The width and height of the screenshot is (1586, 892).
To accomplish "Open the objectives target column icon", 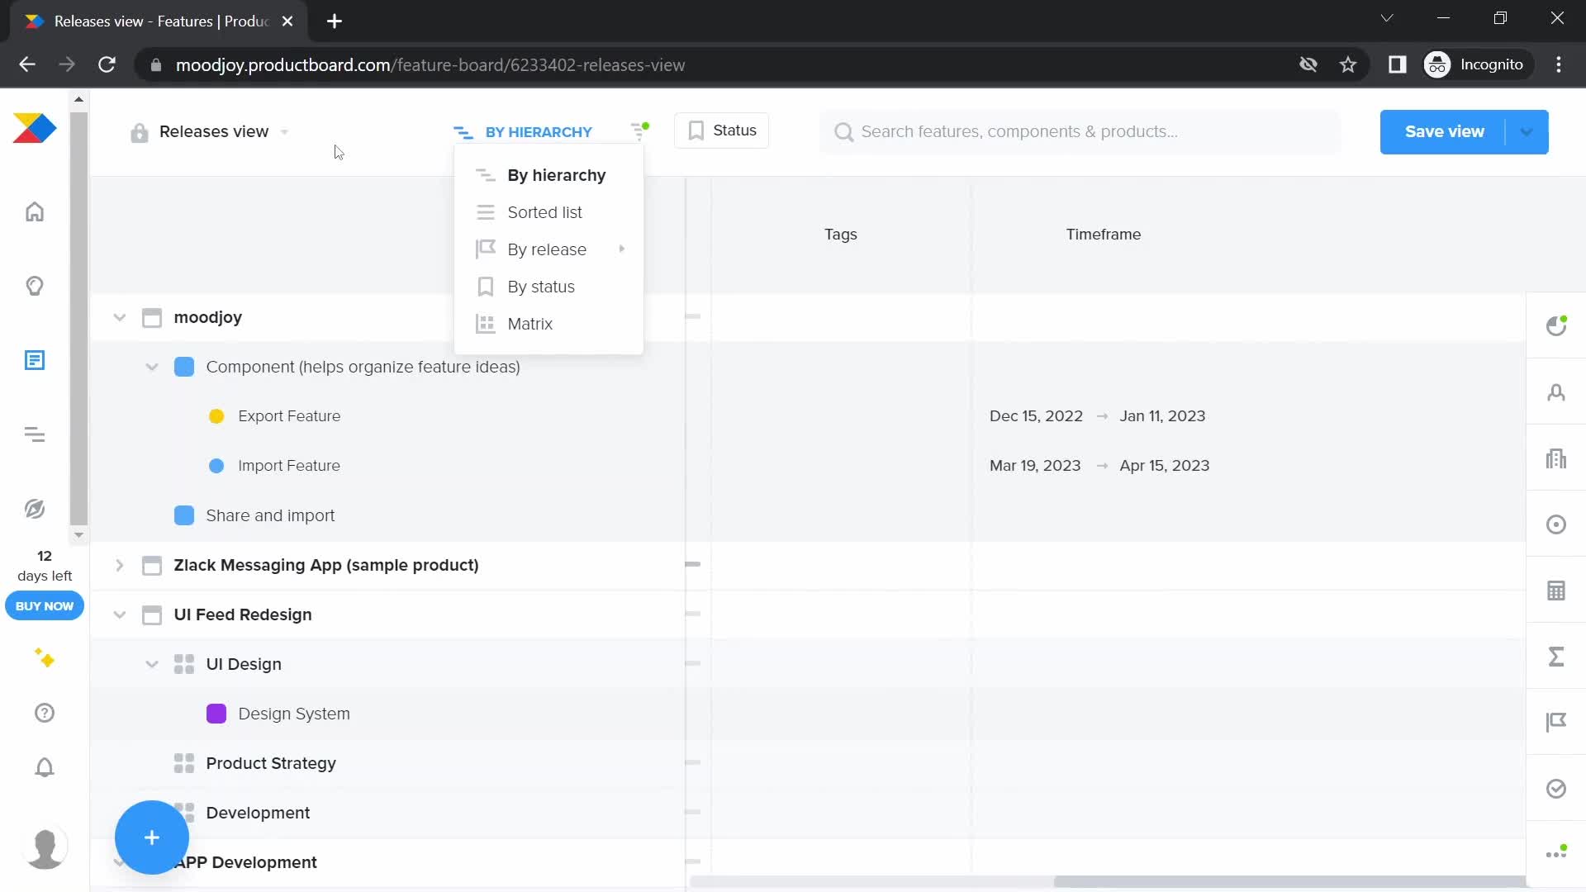I will click(x=1556, y=524).
